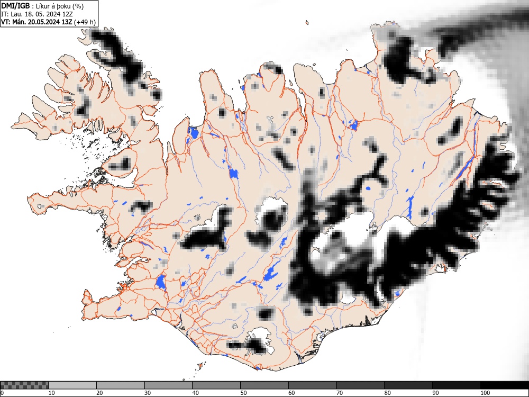This screenshot has height=397, width=529.
Task: Click the legend value '30'
Action: 148,393
